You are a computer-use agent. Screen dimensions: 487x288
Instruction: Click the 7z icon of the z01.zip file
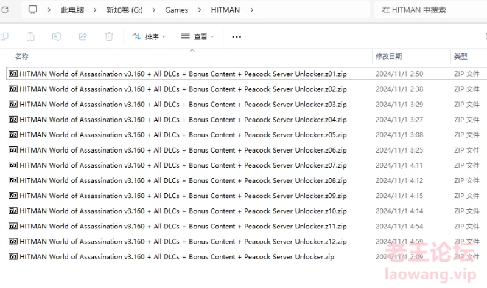13,74
